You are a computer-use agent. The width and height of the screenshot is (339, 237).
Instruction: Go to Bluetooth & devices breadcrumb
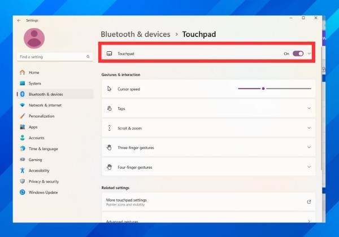click(135, 34)
